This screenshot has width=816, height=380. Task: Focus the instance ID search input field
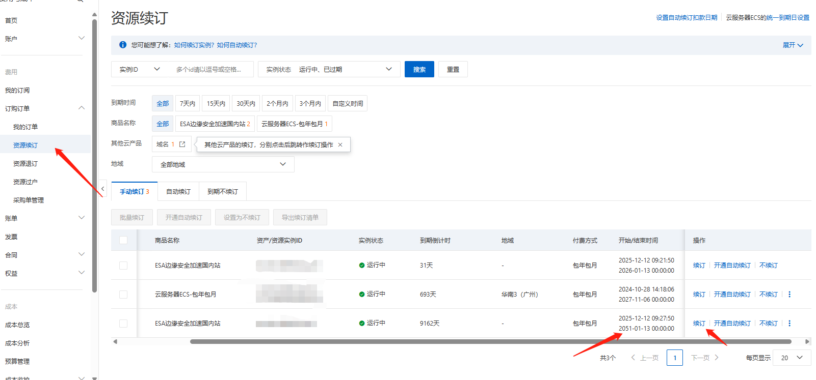pos(210,69)
